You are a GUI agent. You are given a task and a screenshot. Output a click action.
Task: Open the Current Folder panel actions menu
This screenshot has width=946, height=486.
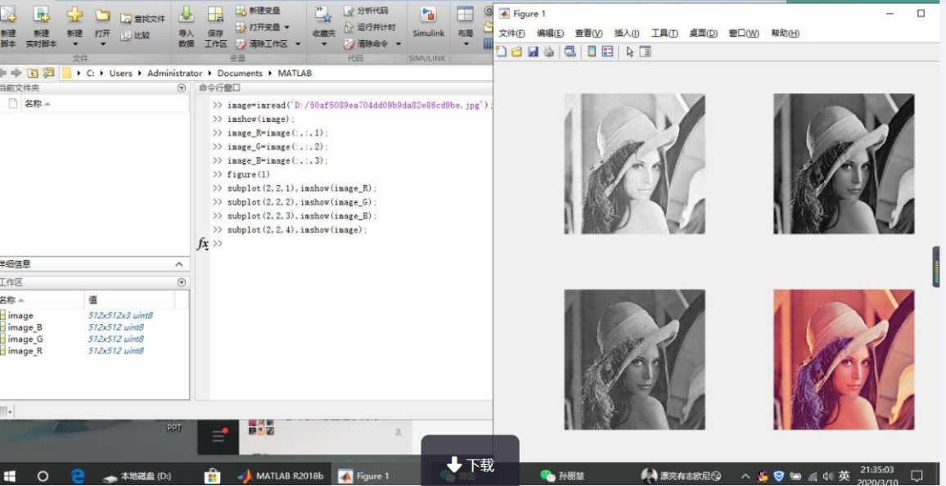pyautogui.click(x=182, y=88)
